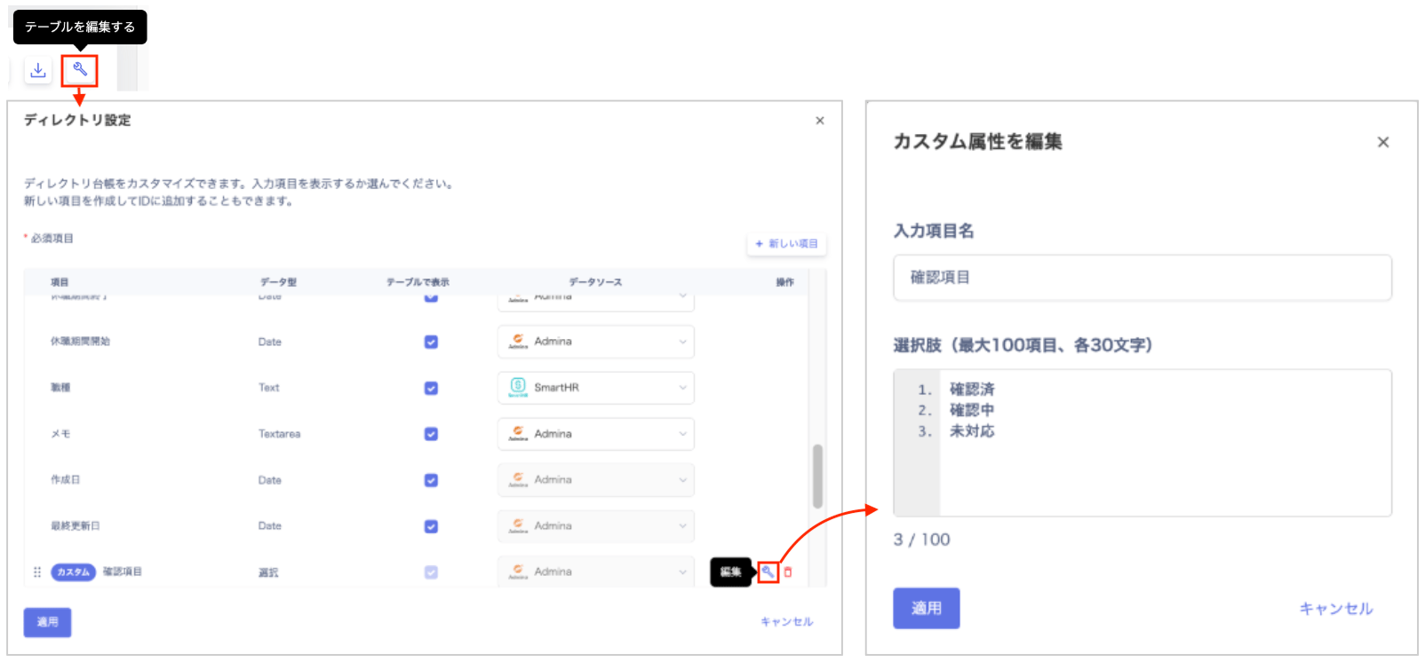1425x662 pixels.
Task: Open the SmartHR data source dropdown for 職種
Action: [595, 388]
